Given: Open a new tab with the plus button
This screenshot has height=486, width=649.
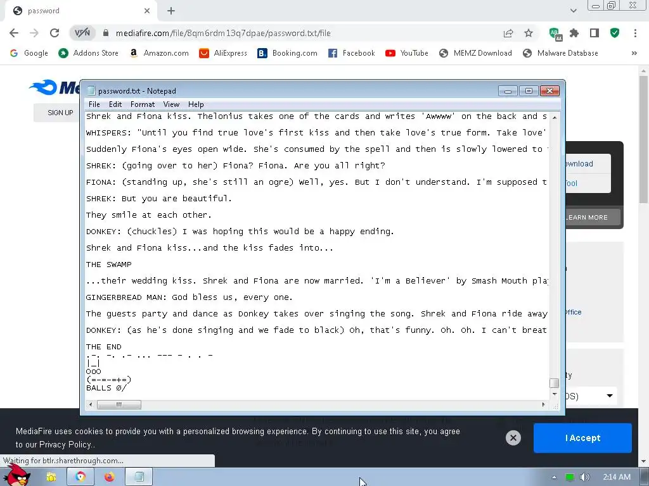Looking at the screenshot, I should click(x=171, y=11).
